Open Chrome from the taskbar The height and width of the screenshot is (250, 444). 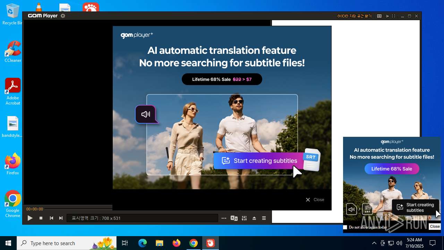194,243
